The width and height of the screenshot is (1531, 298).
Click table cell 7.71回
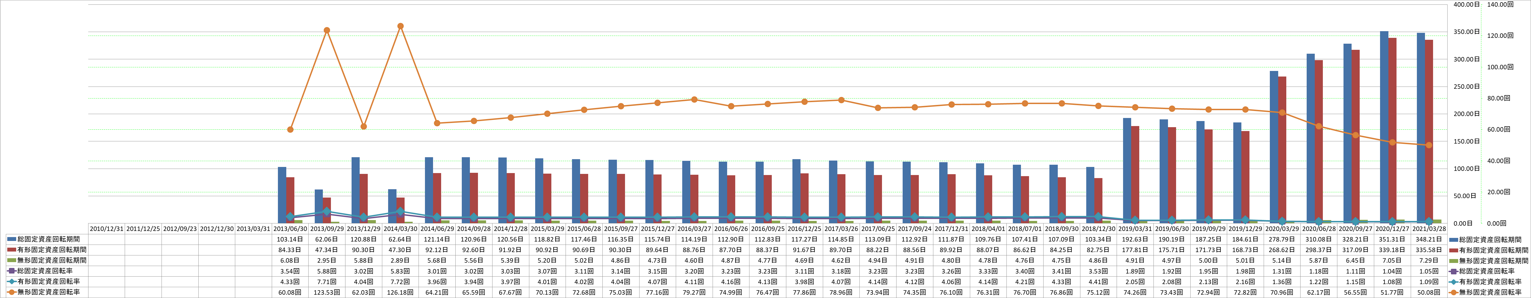pyautogui.click(x=327, y=282)
